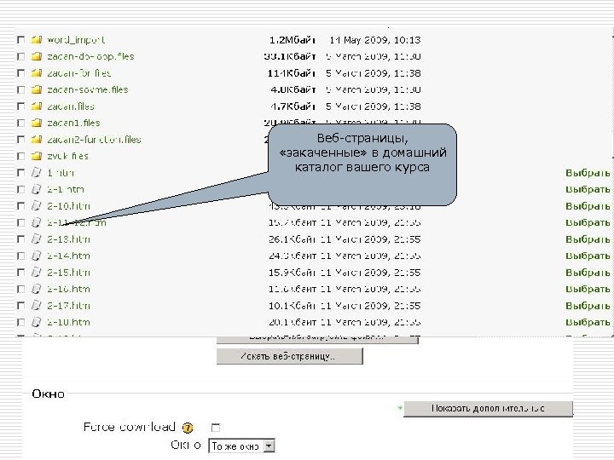Click the folder icon for zadan-for.files

point(37,72)
